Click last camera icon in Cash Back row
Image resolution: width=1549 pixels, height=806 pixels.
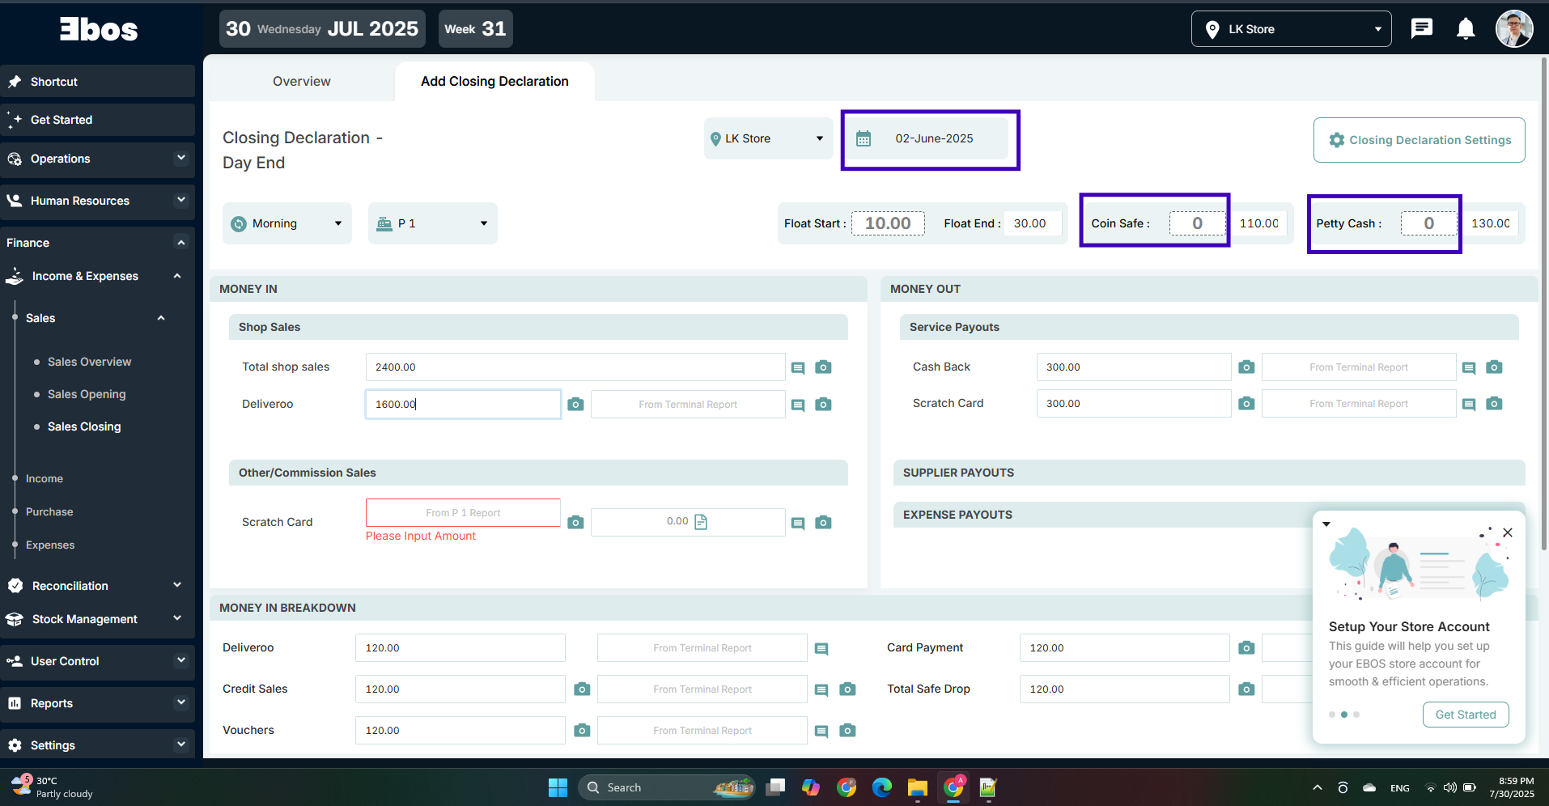tap(1494, 367)
